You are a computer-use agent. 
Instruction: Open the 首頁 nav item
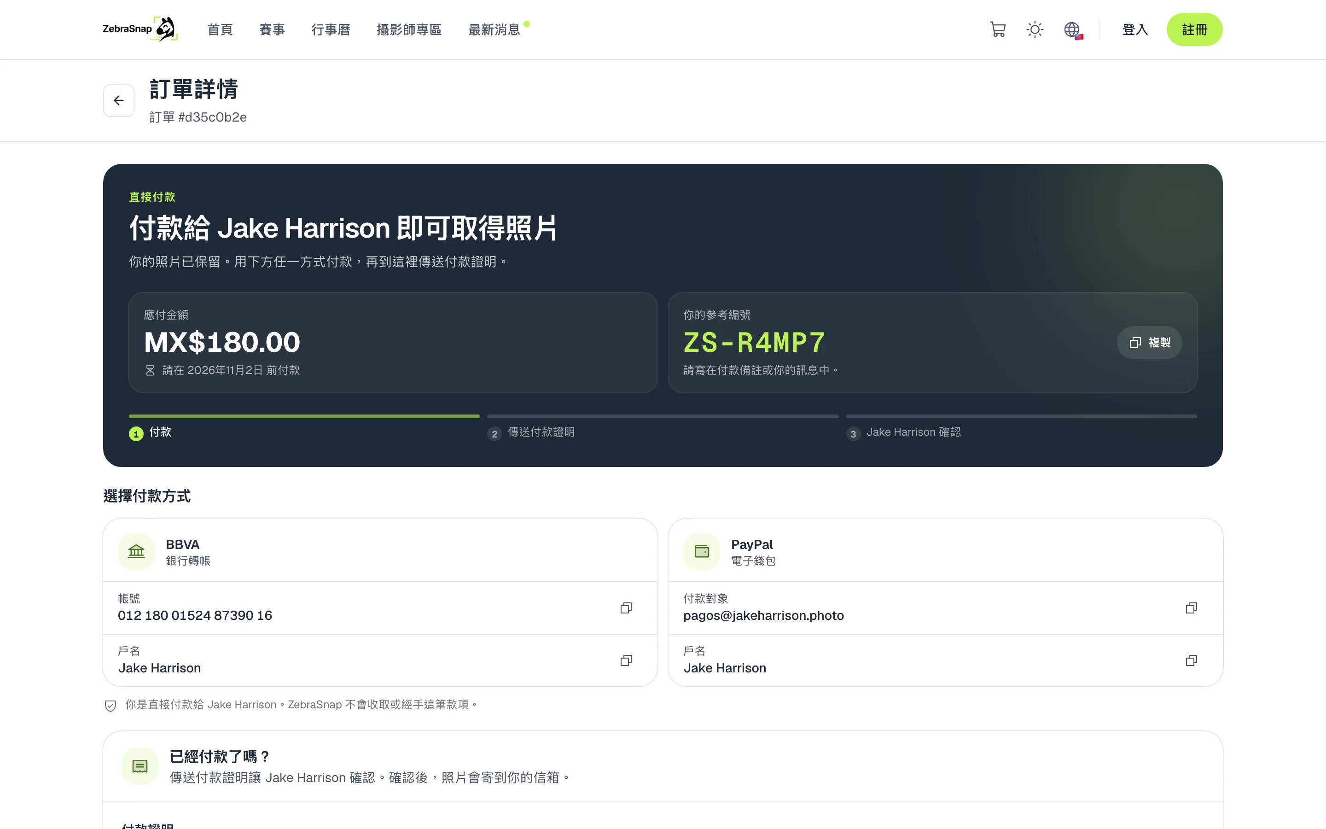[220, 29]
